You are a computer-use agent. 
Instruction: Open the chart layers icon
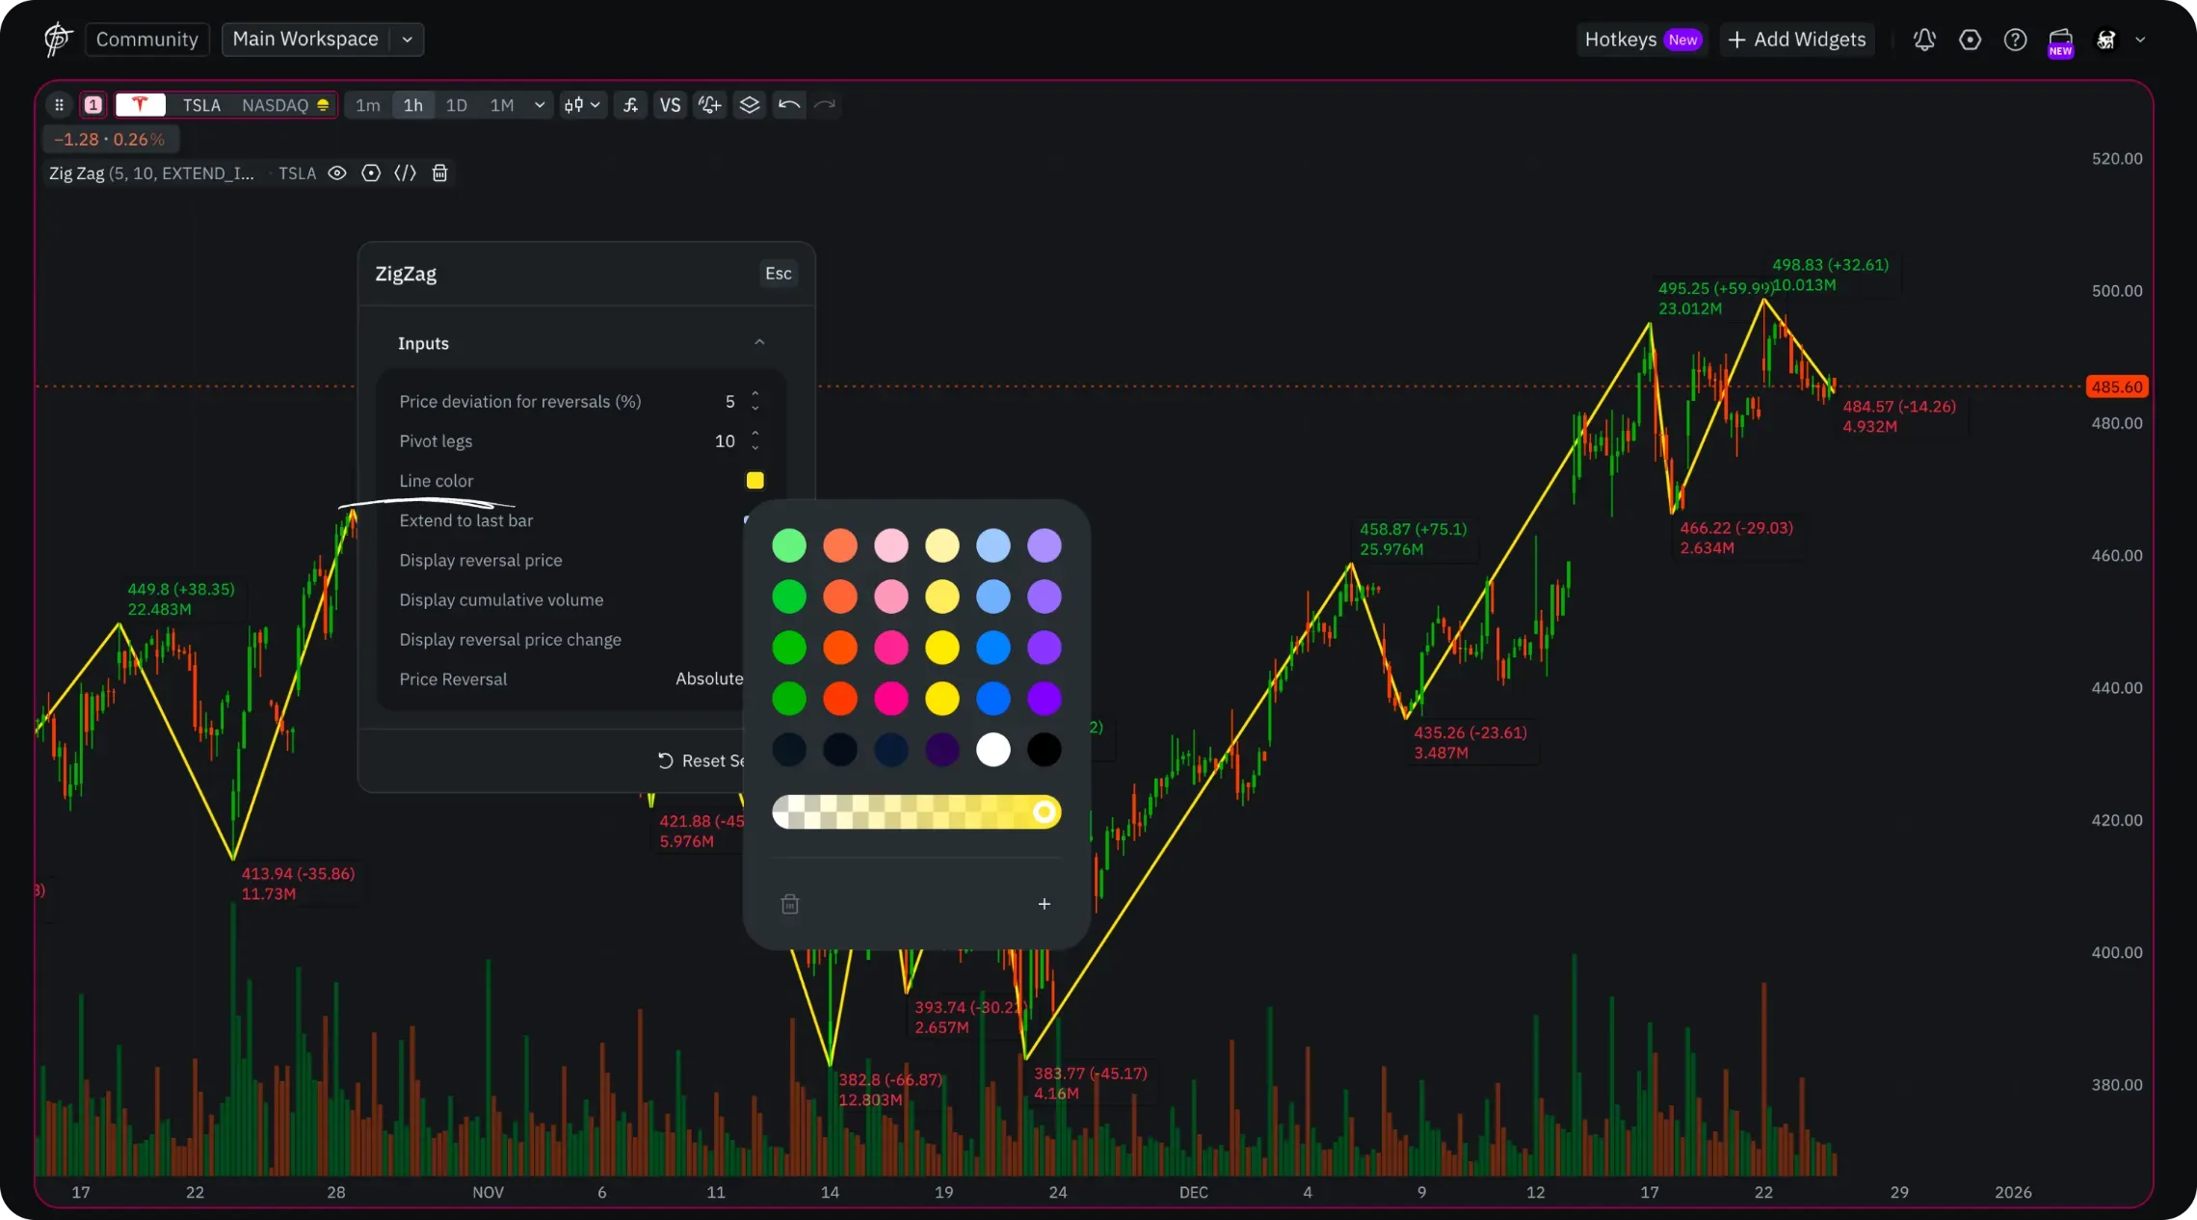(750, 105)
